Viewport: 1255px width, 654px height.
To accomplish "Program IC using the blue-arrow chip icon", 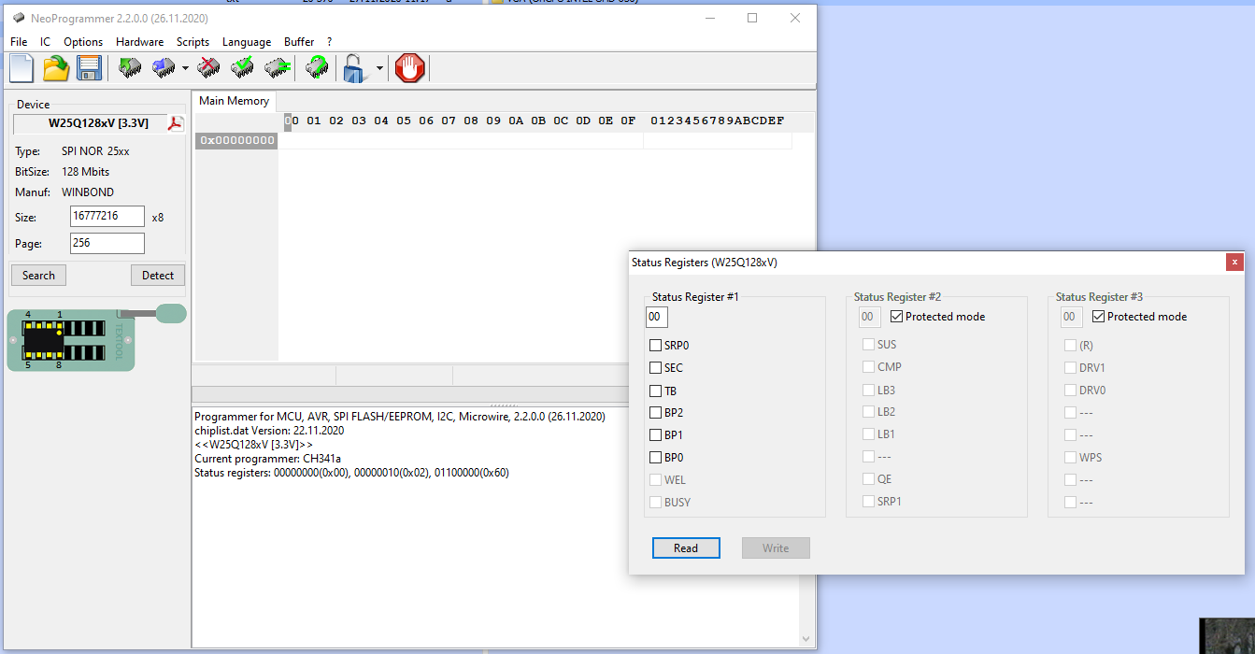I will (x=164, y=68).
